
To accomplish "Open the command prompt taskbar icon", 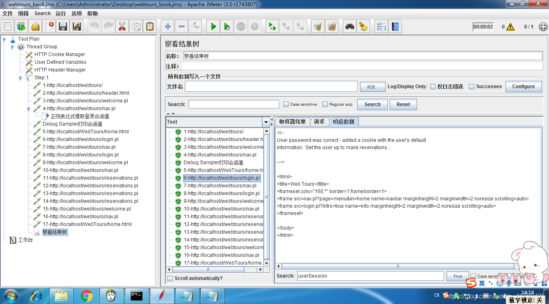I will click(x=136, y=296).
